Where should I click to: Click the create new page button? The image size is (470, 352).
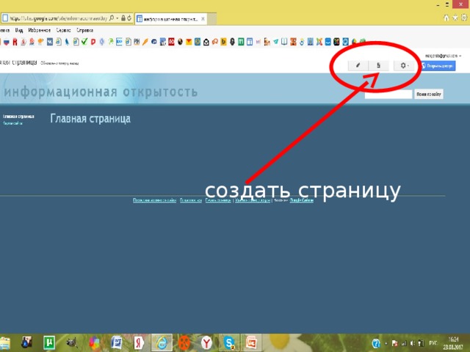379,65
